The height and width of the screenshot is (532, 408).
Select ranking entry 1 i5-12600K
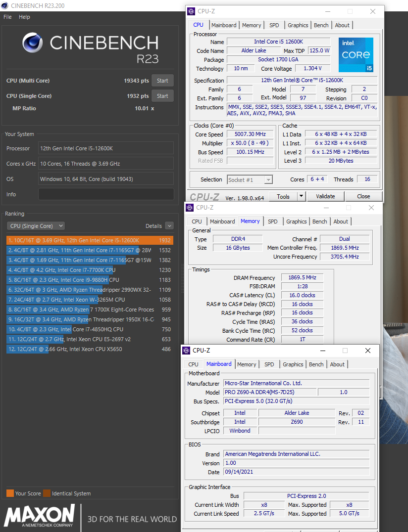click(x=90, y=240)
